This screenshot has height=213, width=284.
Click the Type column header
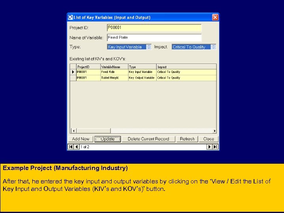pyautogui.click(x=142, y=67)
